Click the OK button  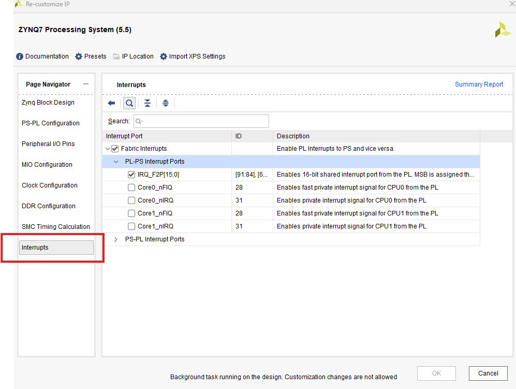click(x=436, y=373)
